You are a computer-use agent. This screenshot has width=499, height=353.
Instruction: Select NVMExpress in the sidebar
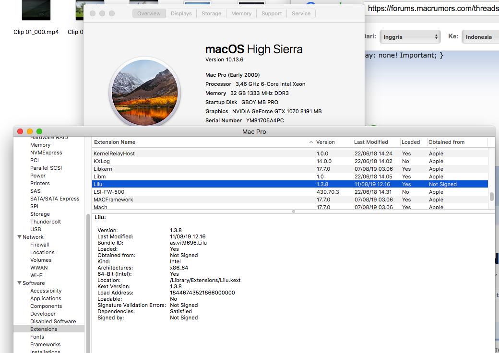coord(46,153)
